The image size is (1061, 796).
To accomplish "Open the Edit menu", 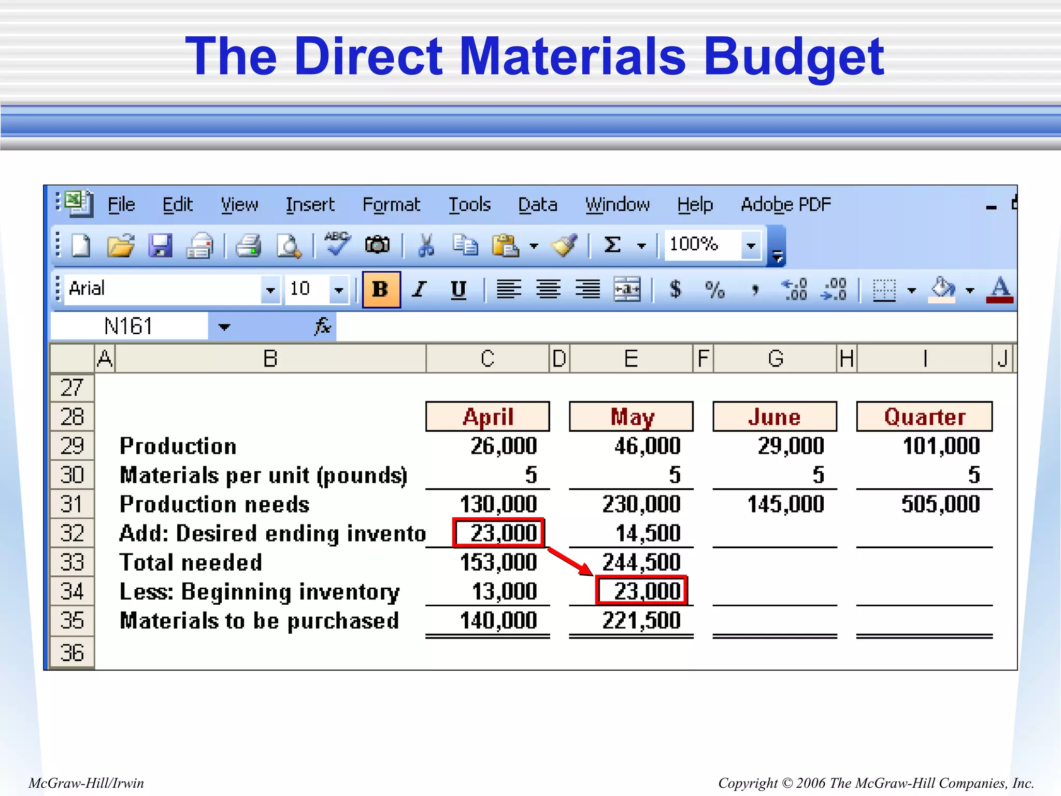I will coord(178,205).
